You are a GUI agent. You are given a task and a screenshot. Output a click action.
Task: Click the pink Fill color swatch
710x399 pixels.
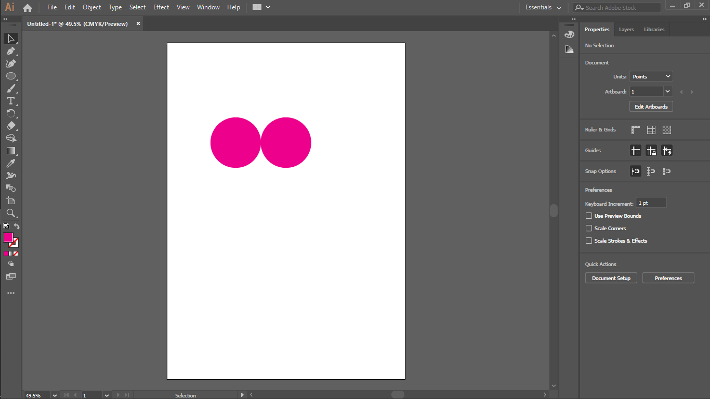click(x=7, y=238)
